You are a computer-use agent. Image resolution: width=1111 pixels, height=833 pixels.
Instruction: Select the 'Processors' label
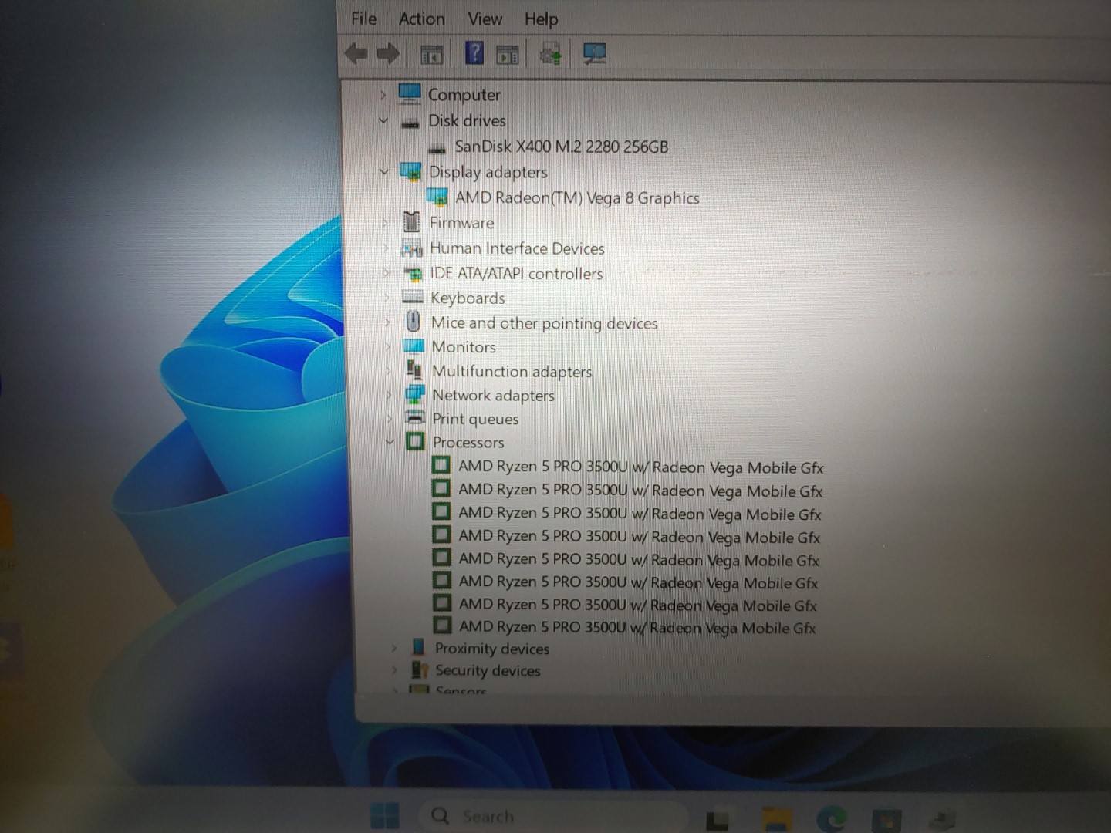coord(468,443)
